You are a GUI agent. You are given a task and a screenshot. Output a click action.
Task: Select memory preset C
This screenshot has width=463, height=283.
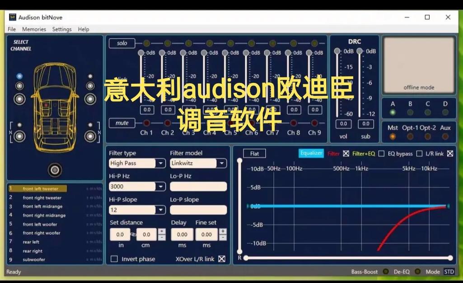pyautogui.click(x=428, y=112)
